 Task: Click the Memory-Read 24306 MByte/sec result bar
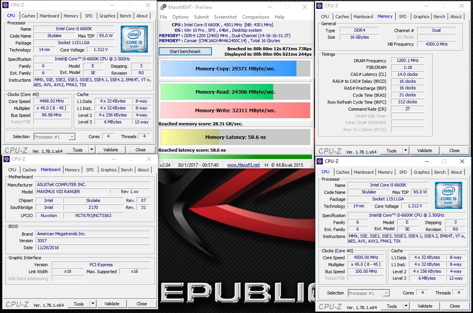click(x=236, y=92)
